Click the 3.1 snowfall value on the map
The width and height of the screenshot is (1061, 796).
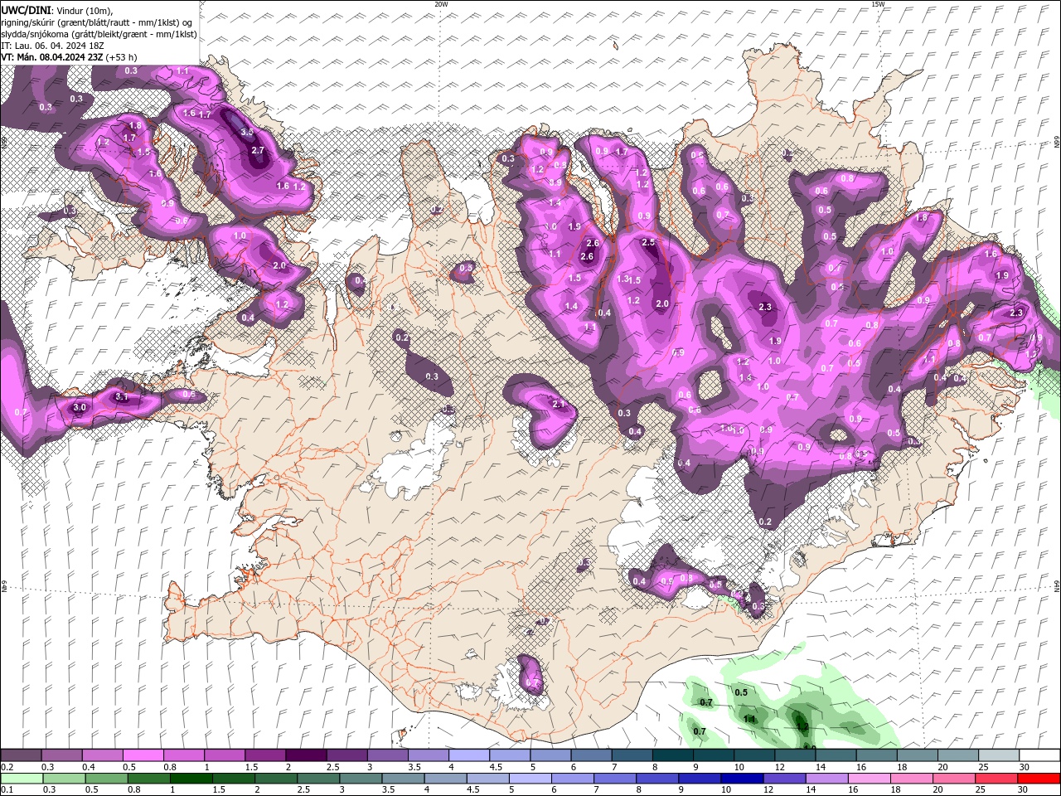coord(122,397)
